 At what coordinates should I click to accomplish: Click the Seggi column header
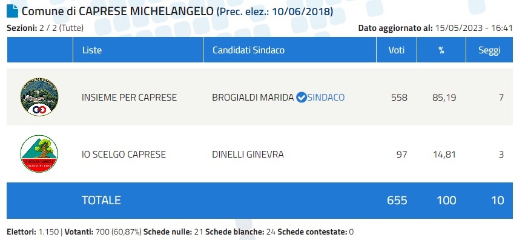(490, 50)
